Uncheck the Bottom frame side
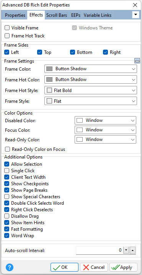 coord(72,52)
